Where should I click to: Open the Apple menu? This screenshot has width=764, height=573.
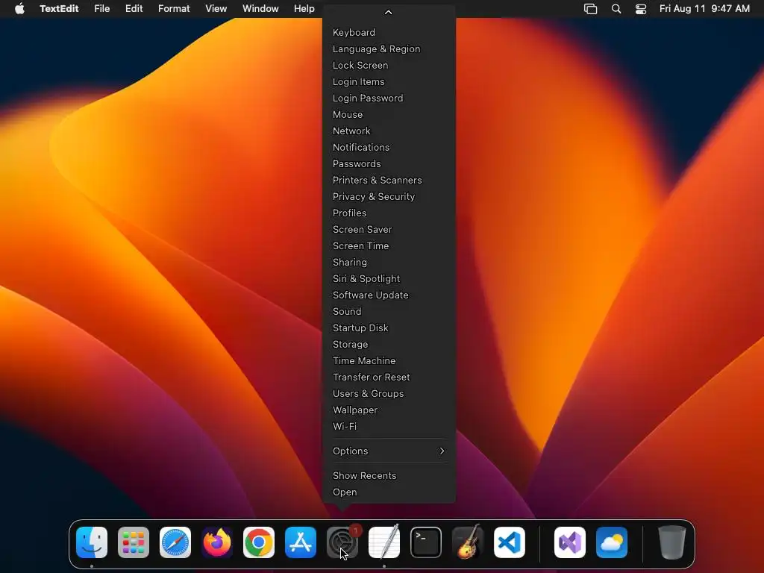tap(19, 9)
